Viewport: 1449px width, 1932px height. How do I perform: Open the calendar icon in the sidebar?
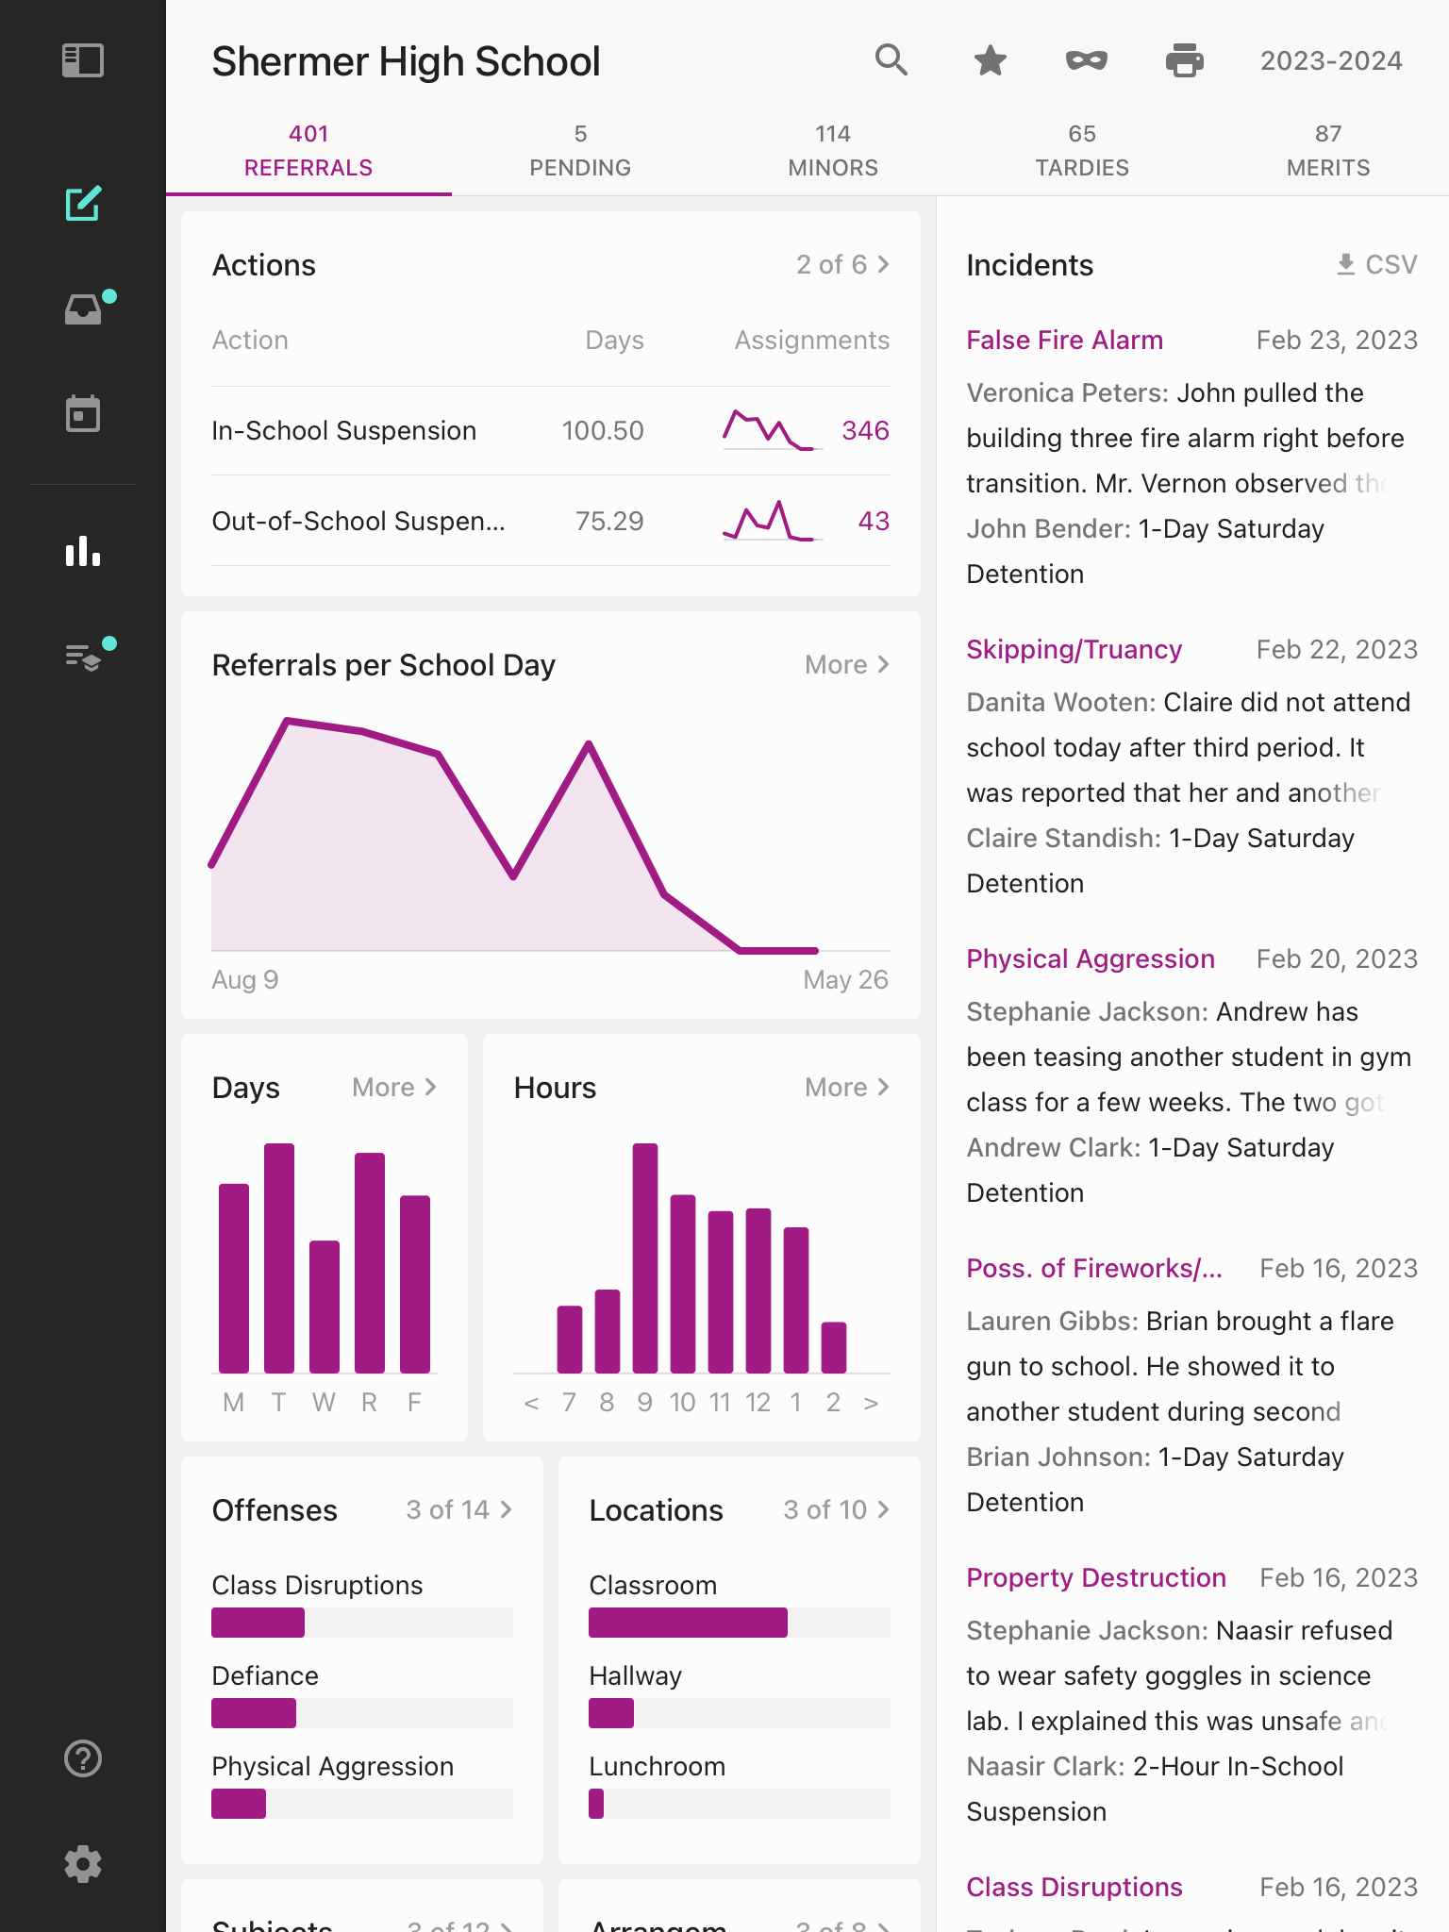[83, 412]
